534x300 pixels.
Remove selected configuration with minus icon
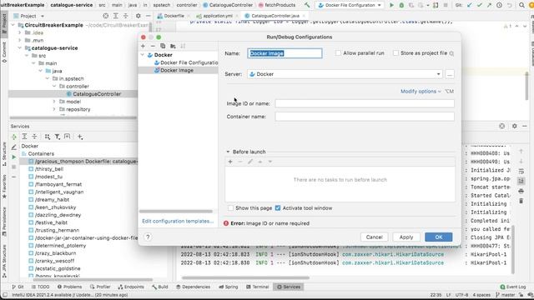[153, 46]
